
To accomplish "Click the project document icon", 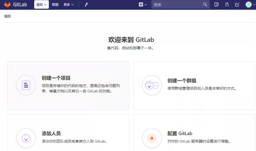I will (26, 85).
